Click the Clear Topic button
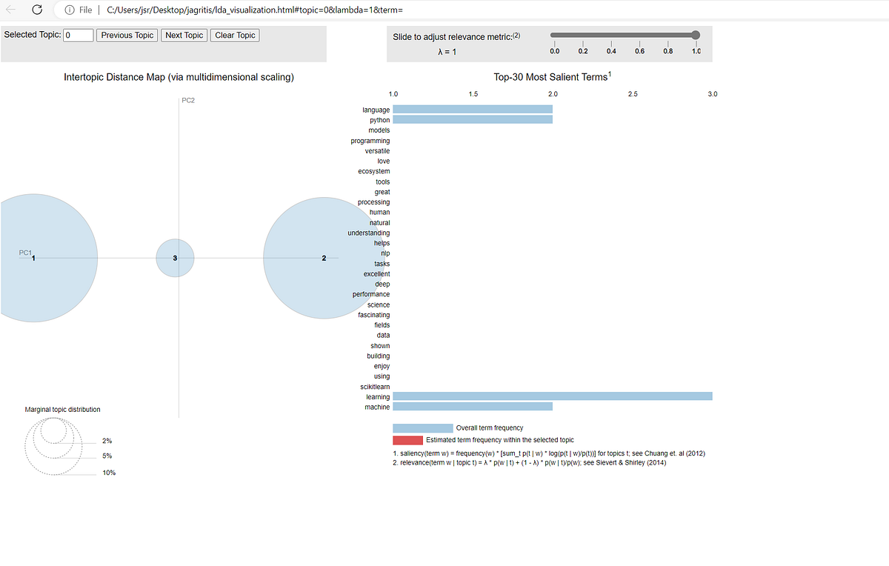Screen dimensions: 889x566 [x=234, y=35]
